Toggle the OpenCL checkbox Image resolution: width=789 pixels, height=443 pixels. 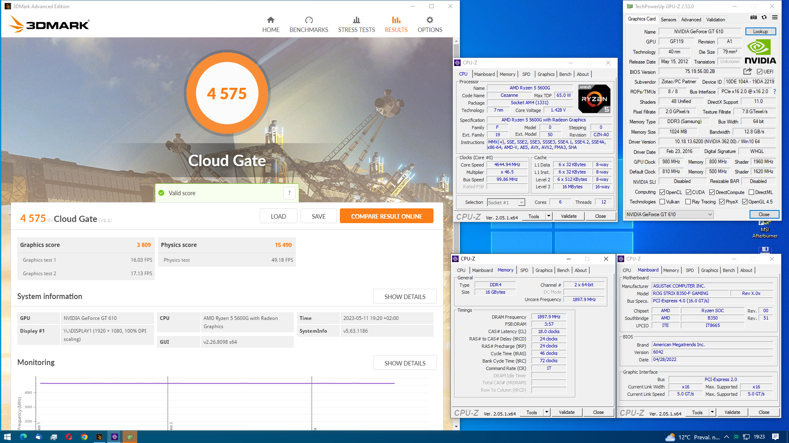coord(662,192)
